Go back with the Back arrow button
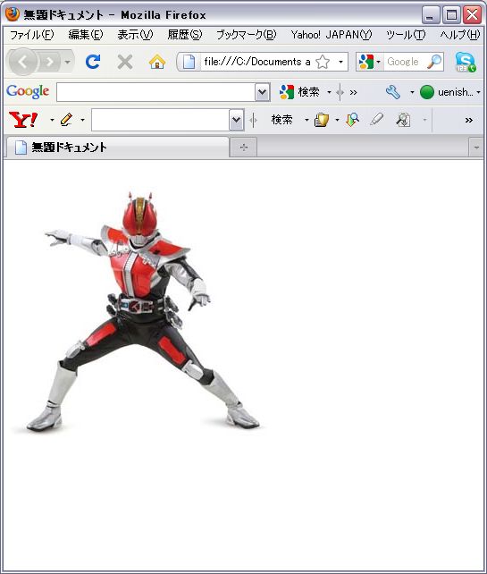487x574 pixels. (x=22, y=62)
